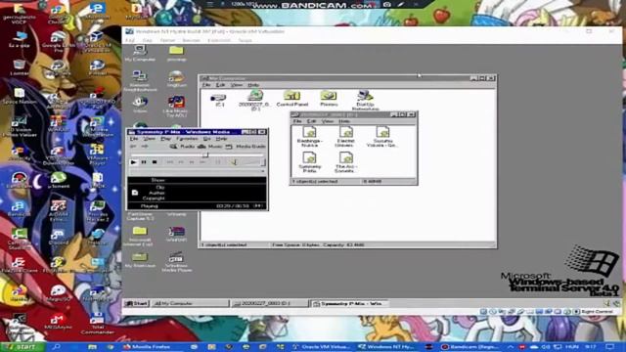Open the Go menu in Media Player

pos(206,139)
